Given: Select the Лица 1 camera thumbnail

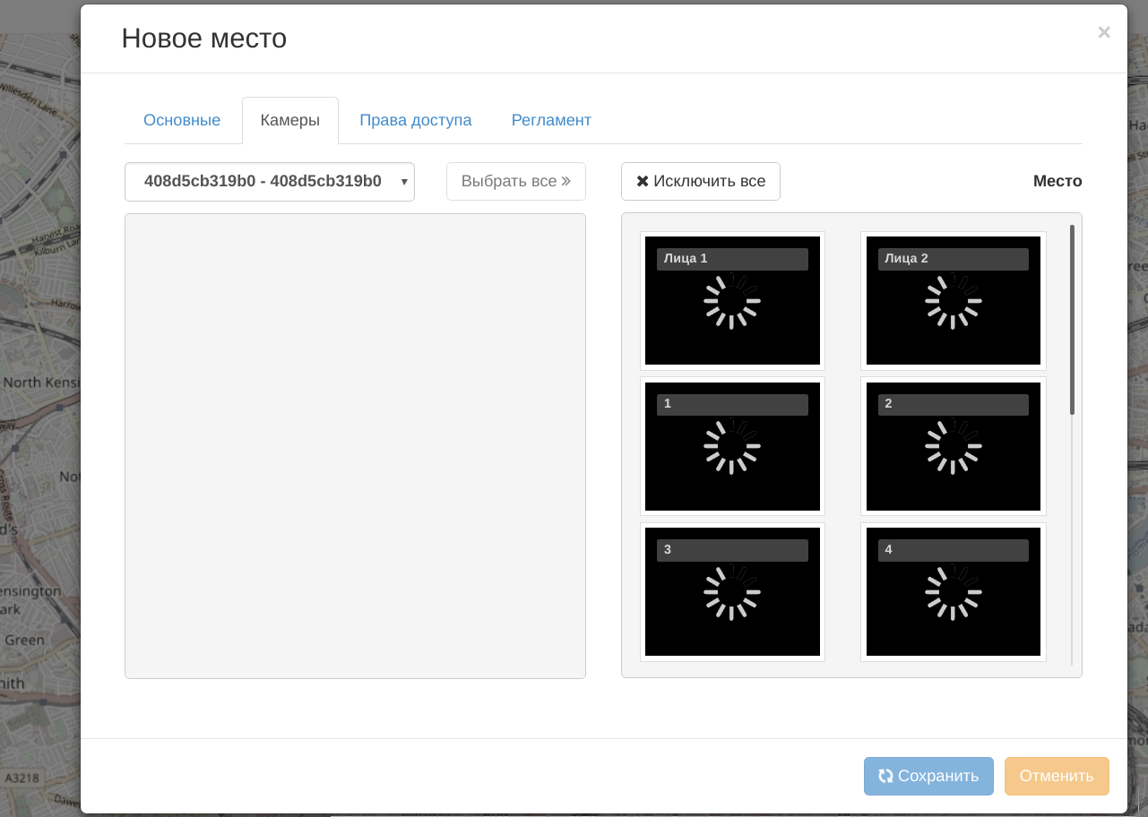Looking at the screenshot, I should [x=732, y=301].
